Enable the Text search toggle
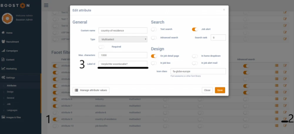The height and width of the screenshot is (134, 294). click(154, 29)
